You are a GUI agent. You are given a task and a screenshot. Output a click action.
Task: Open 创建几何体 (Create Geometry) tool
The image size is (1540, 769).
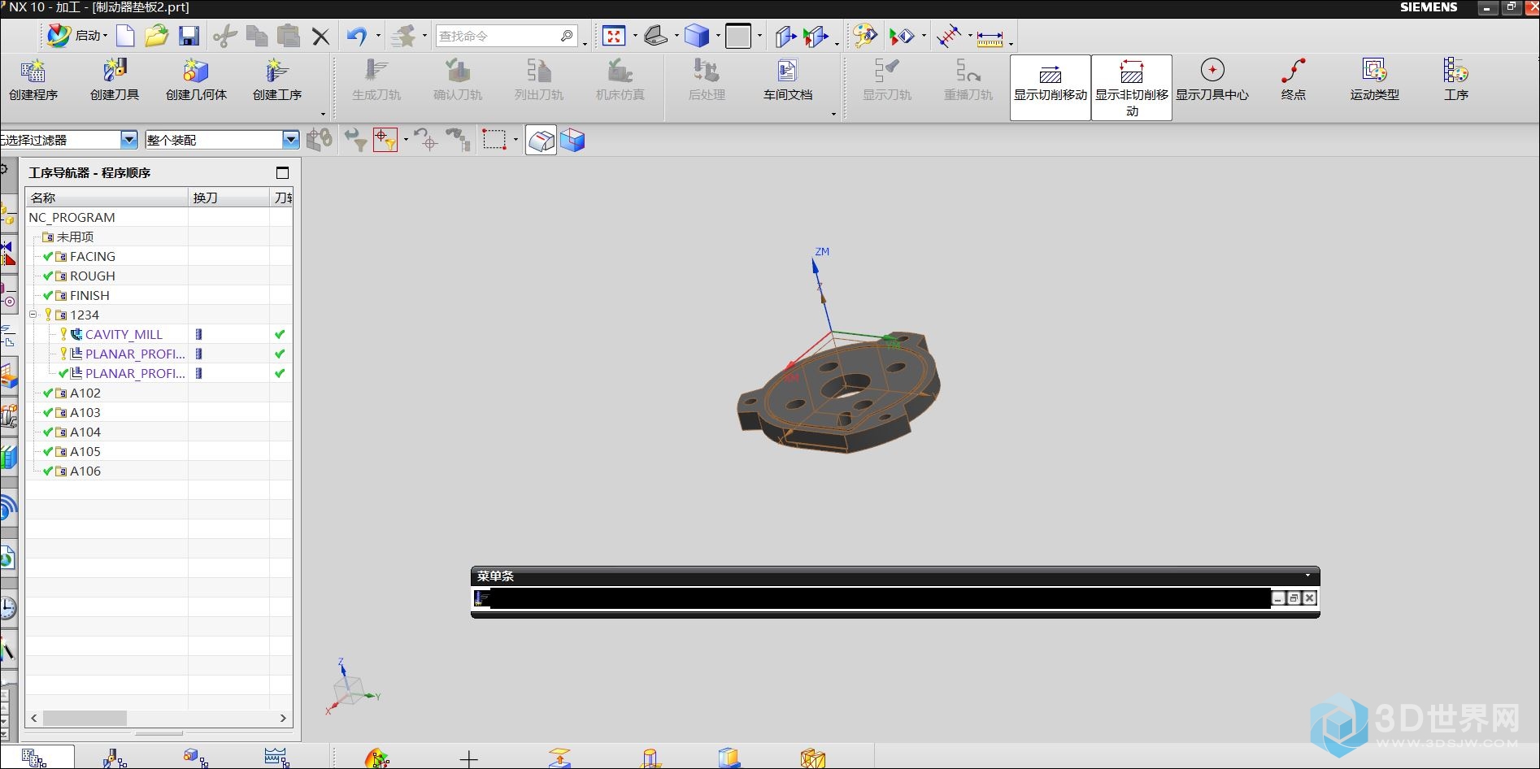click(x=196, y=80)
